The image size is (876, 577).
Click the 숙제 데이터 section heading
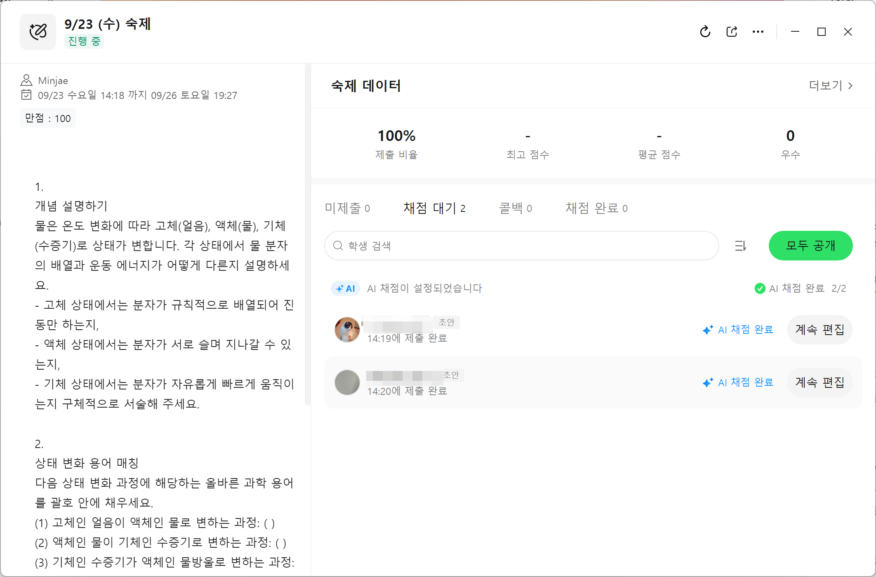click(x=366, y=86)
